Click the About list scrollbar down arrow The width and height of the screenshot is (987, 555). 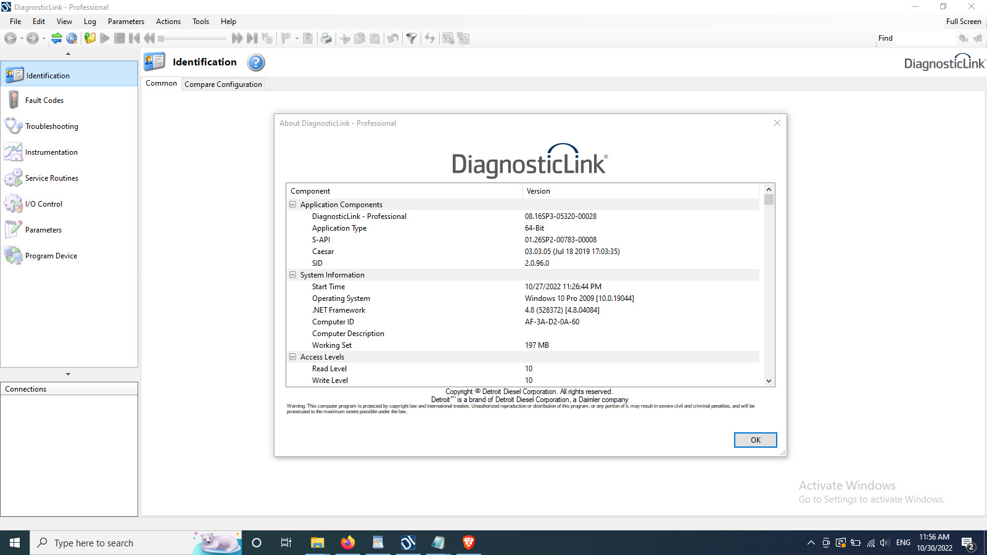coord(769,380)
